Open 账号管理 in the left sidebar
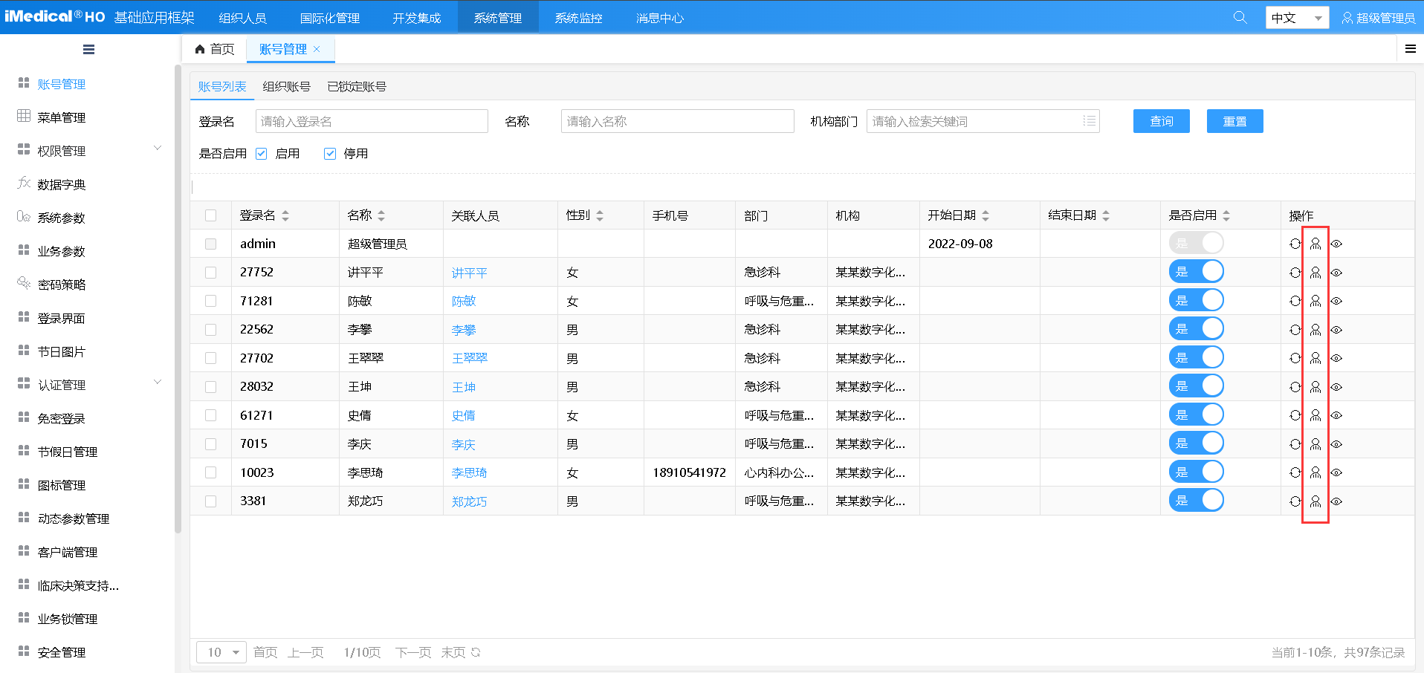Screen dimensions: 1424x673 (62, 83)
